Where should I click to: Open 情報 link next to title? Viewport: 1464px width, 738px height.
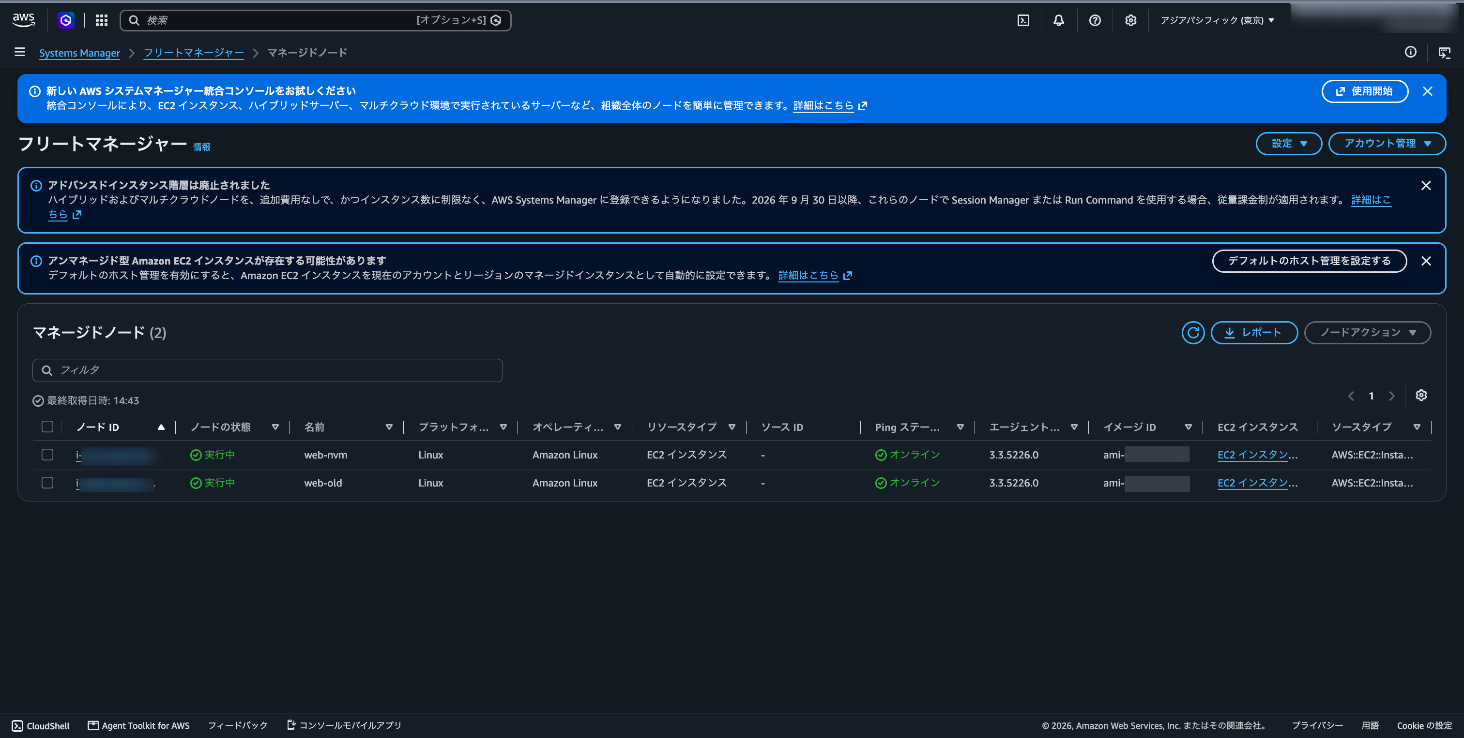point(201,147)
